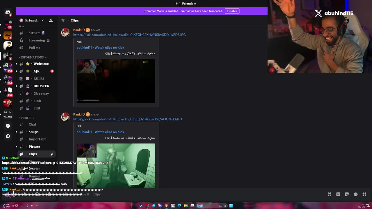The width and height of the screenshot is (372, 209).
Task: Open the sticker picker icon
Action: click(x=347, y=194)
